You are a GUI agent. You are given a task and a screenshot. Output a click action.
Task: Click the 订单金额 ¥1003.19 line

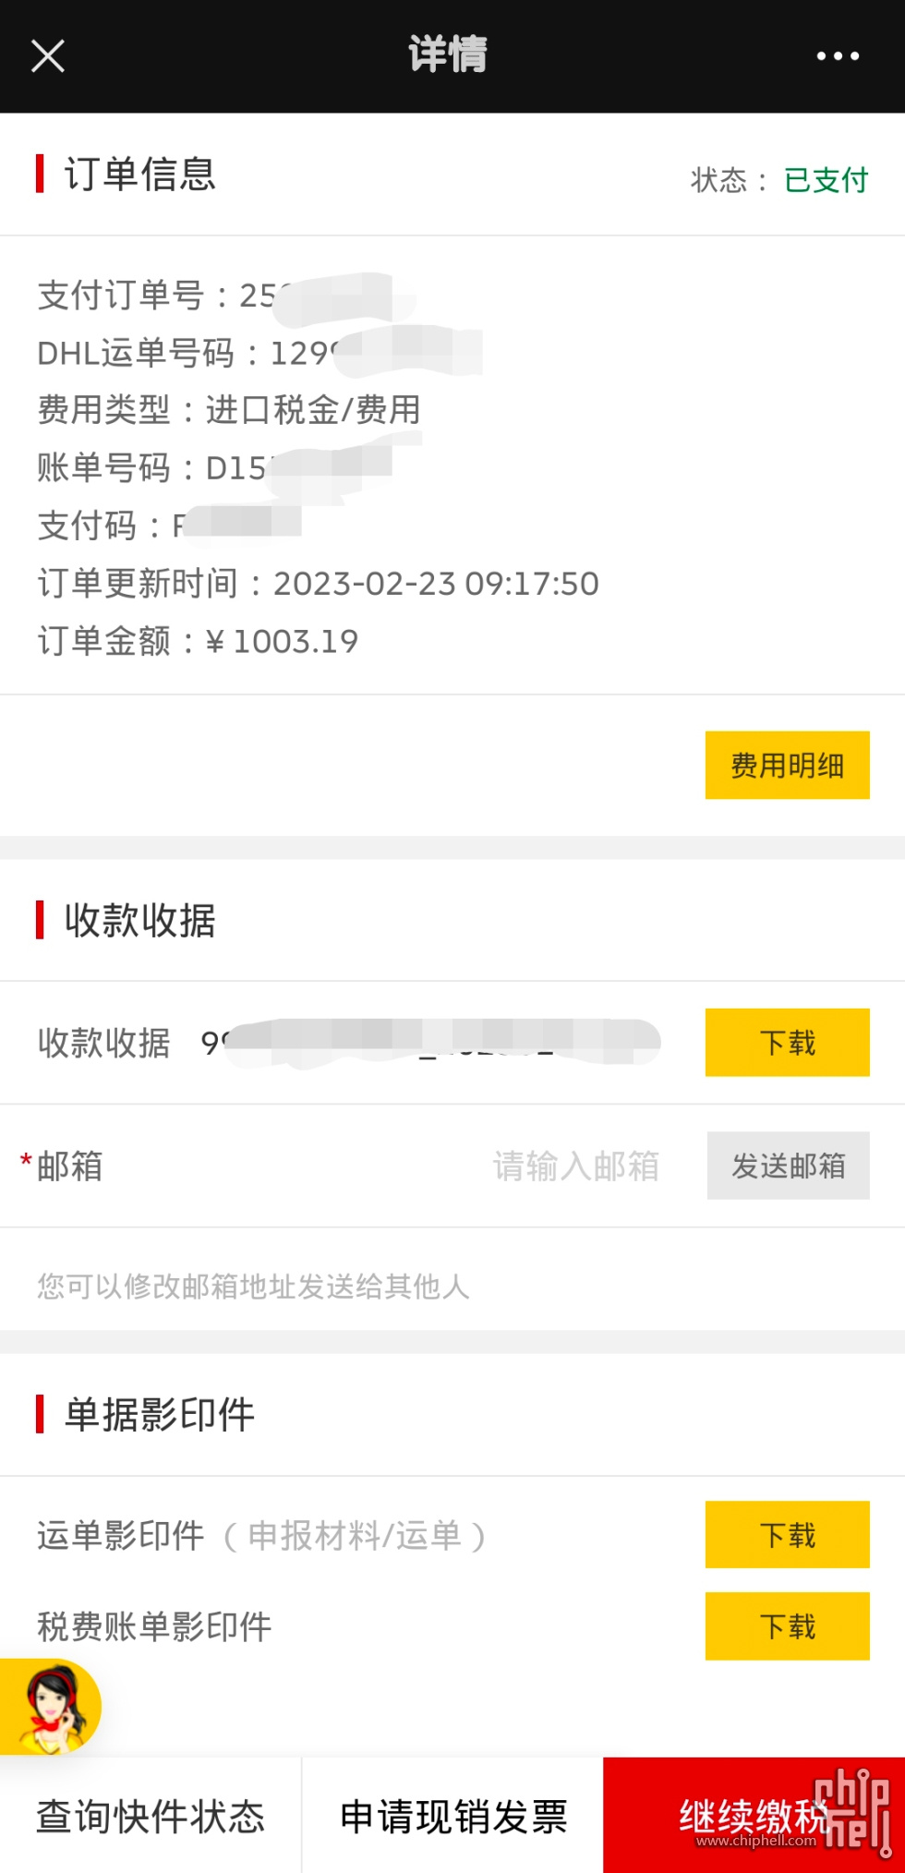click(x=198, y=641)
